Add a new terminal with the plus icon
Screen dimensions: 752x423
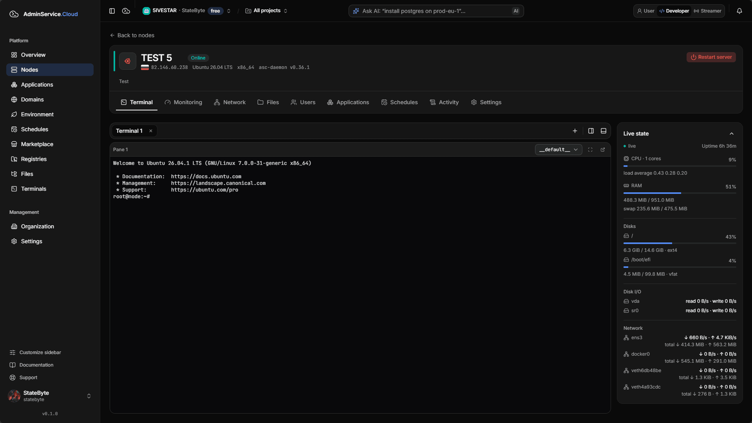tap(575, 131)
